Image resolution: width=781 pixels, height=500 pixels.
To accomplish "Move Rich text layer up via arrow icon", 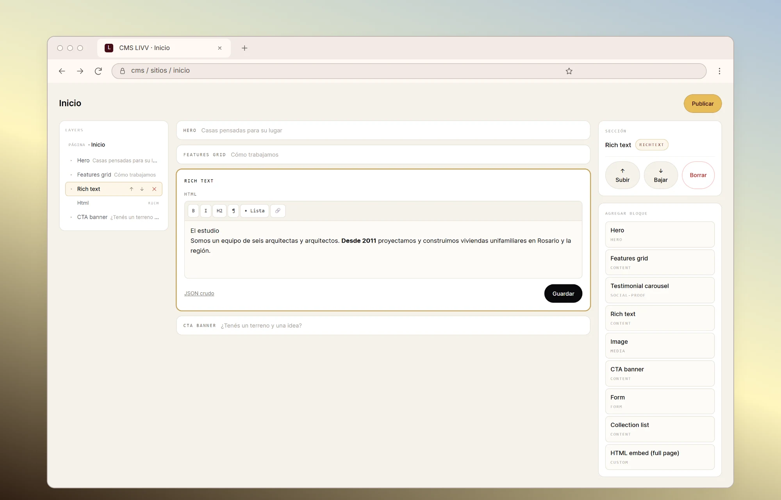I will coord(132,189).
